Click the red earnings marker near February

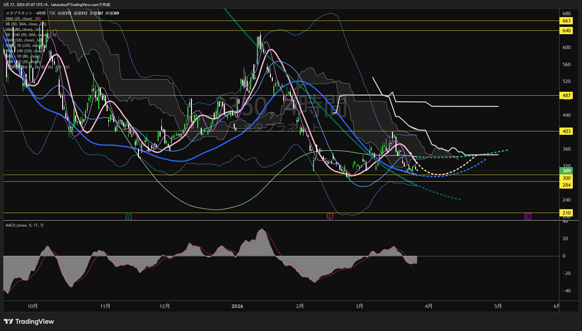(330, 216)
